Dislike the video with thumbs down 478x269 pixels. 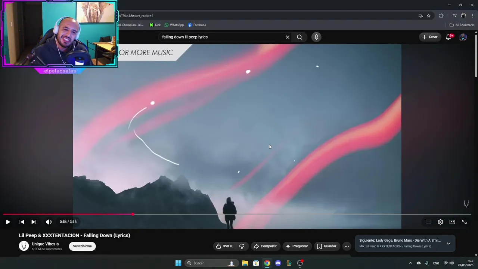pyautogui.click(x=242, y=246)
